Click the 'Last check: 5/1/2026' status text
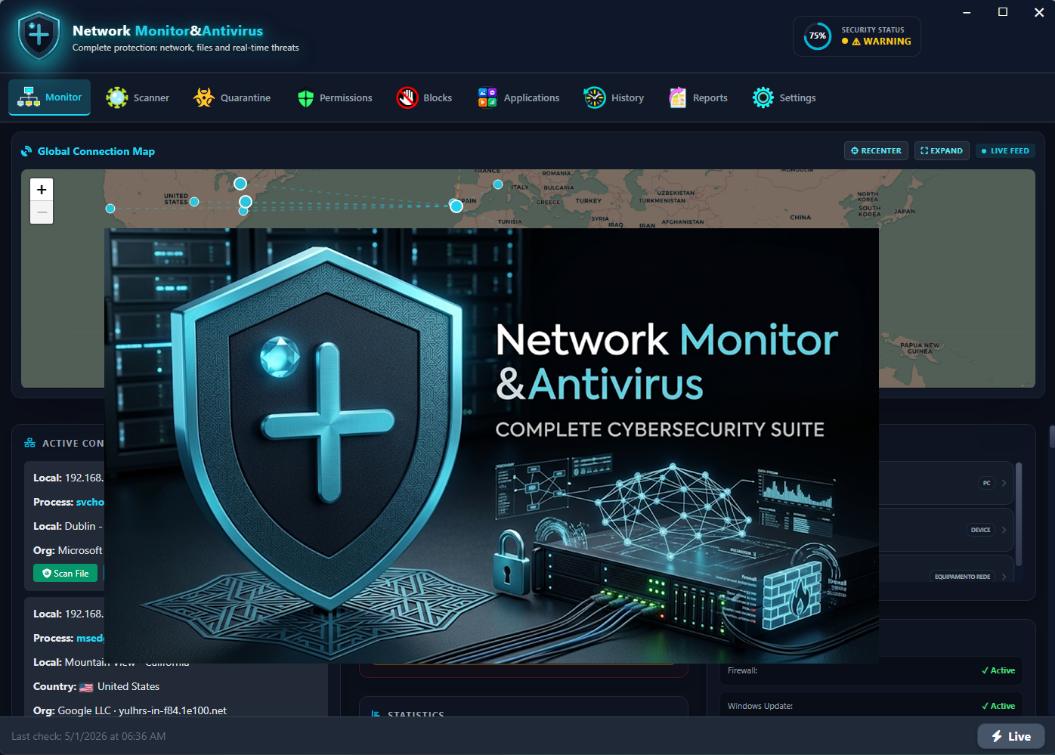 coord(88,736)
